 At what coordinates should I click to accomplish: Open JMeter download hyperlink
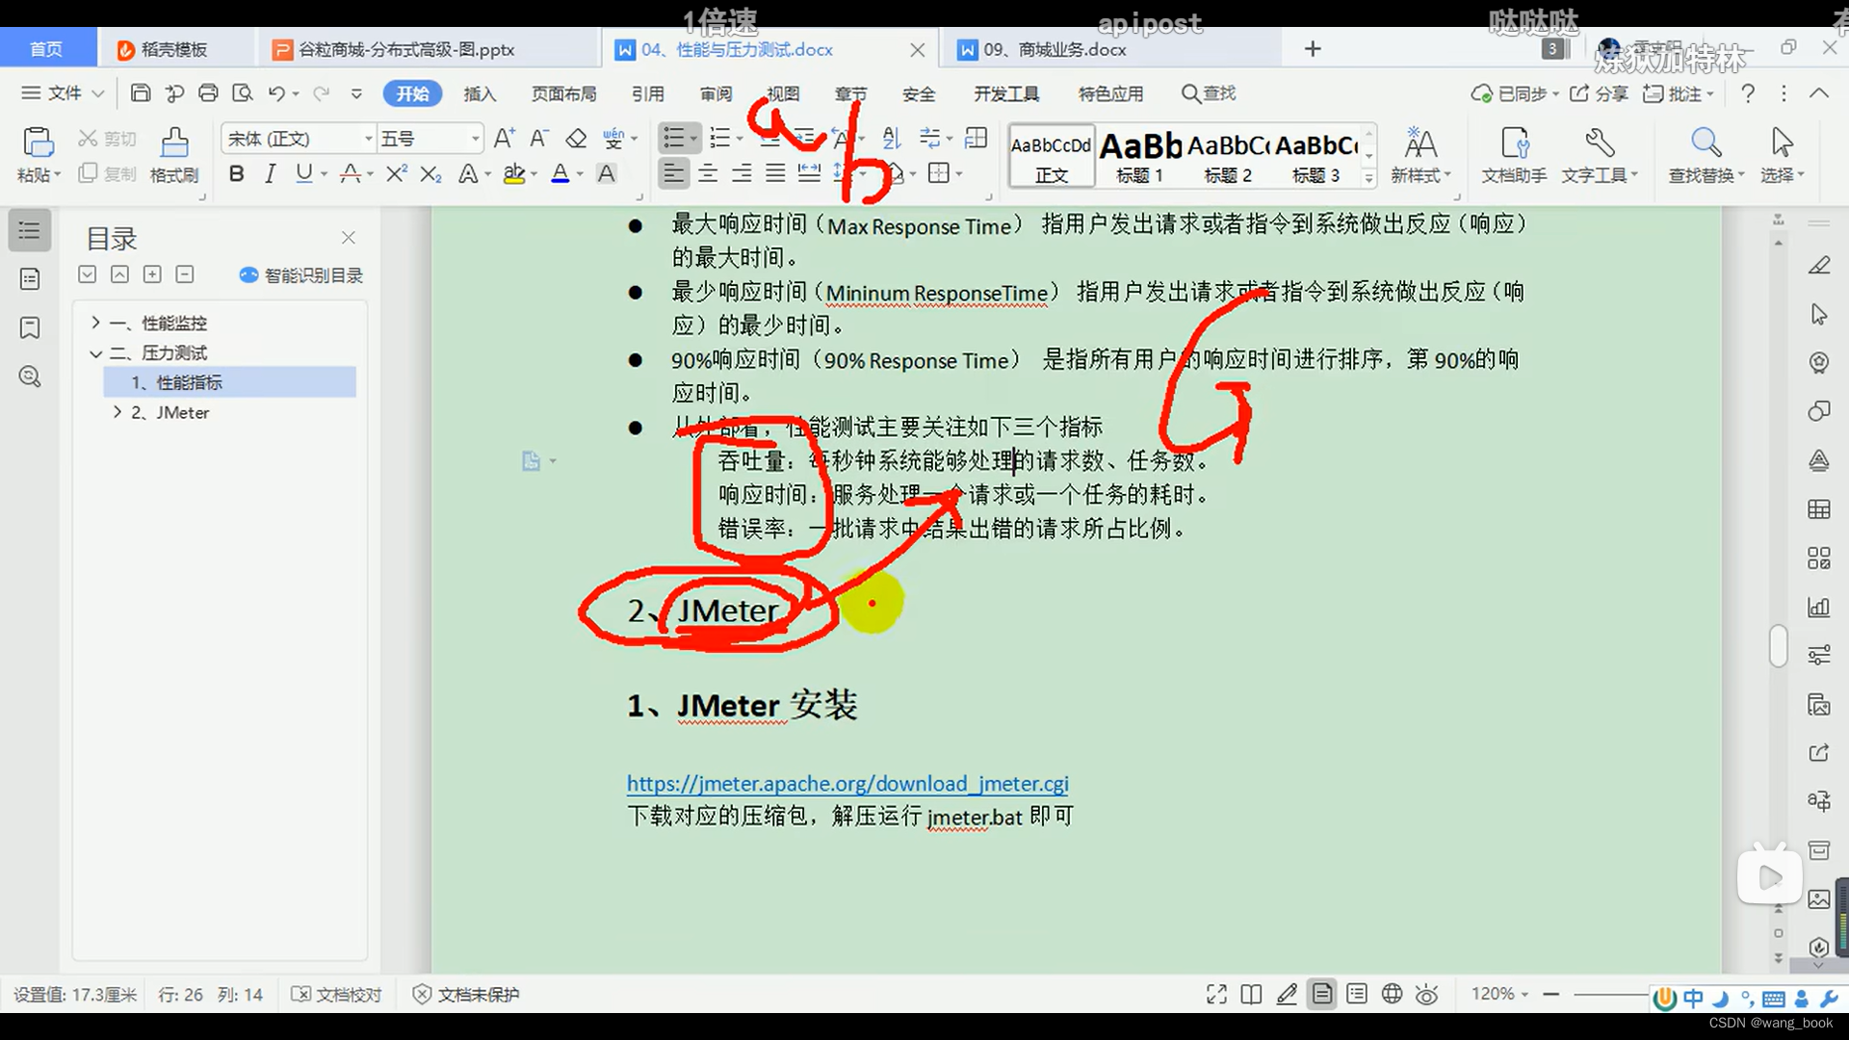point(847,784)
